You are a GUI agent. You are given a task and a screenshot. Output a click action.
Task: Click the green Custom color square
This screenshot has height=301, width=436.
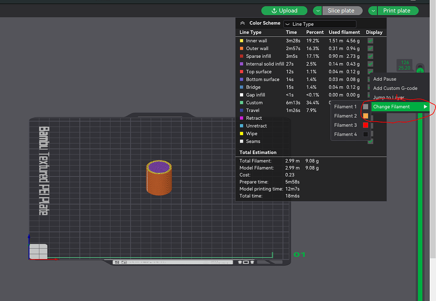pos(241,103)
